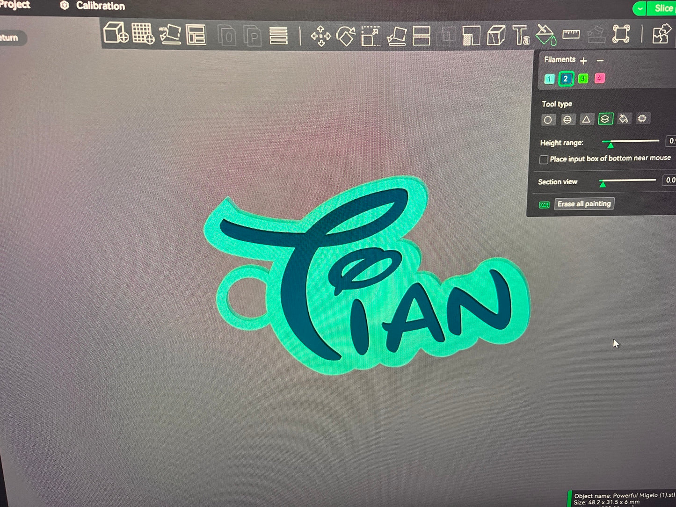This screenshot has height=507, width=676.
Task: Select the Rotate tool icon
Action: tap(346, 36)
